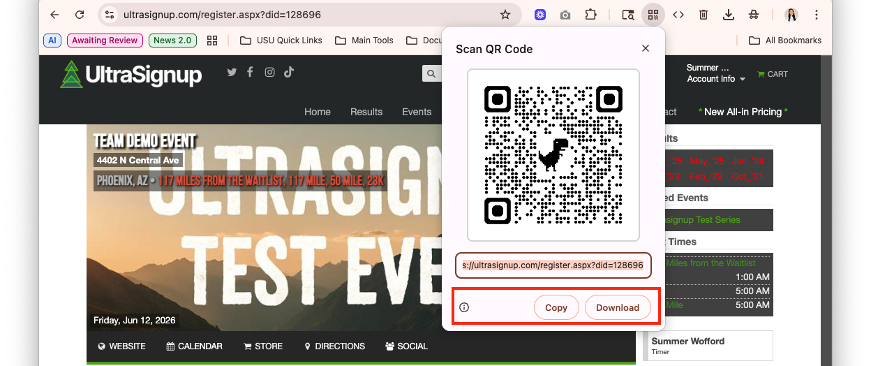Open the Results menu item
Viewport: 871px width, 366px height.
coord(366,112)
